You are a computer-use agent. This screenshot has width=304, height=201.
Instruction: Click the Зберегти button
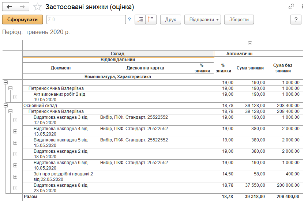coord(239,19)
